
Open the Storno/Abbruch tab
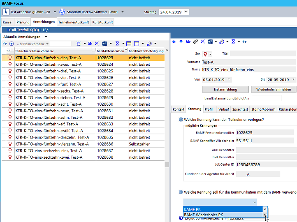click(x=263, y=109)
